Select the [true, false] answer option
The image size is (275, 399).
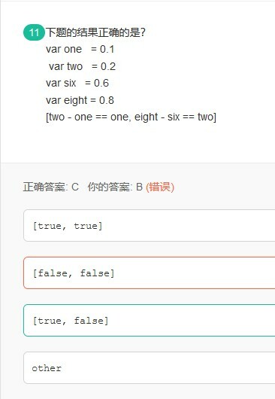pyautogui.click(x=150, y=320)
